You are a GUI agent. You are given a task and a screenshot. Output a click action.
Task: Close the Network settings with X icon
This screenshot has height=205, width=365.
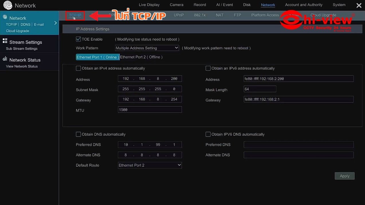tap(359, 5)
